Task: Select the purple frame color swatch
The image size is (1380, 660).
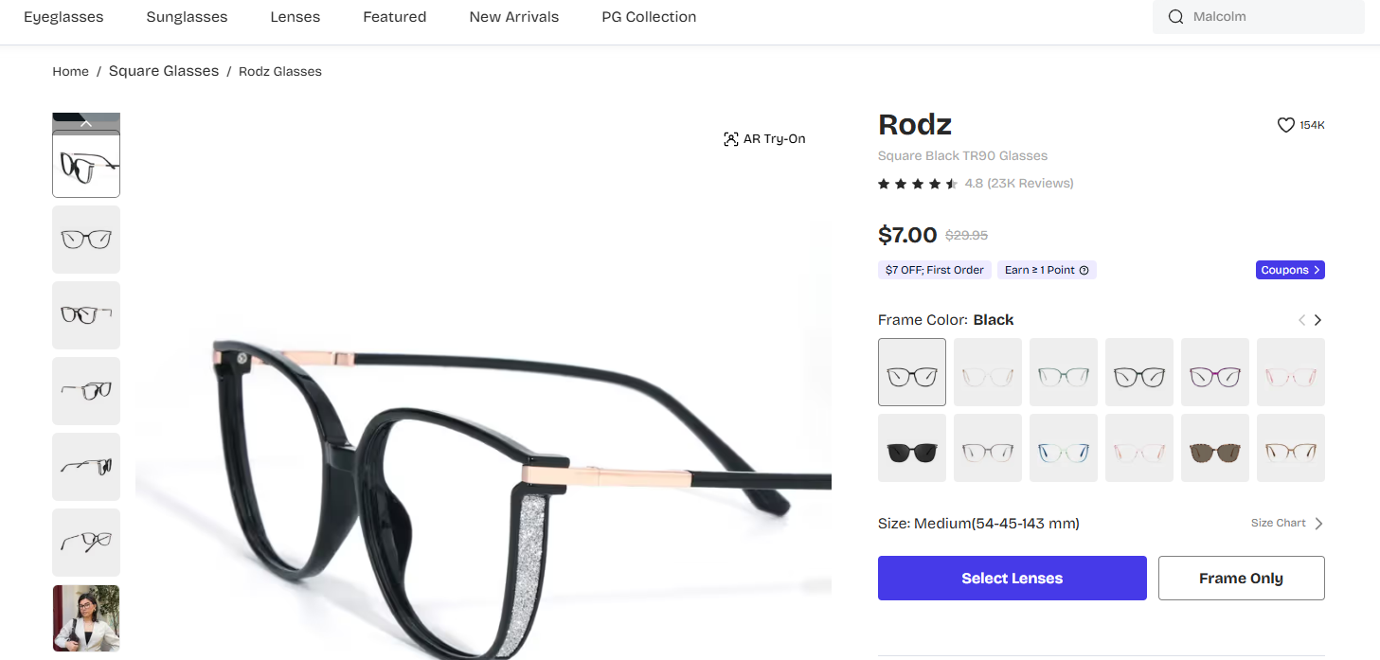Action: pyautogui.click(x=1215, y=371)
